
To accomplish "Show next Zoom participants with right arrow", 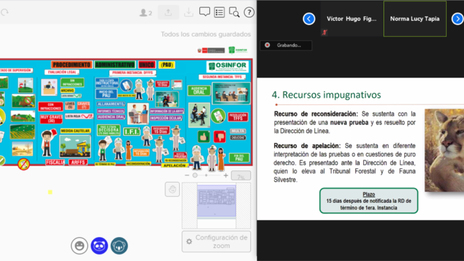I will [x=458, y=19].
